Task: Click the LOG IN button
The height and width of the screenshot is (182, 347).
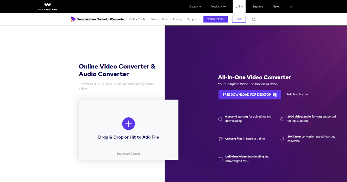Action: coord(239,19)
